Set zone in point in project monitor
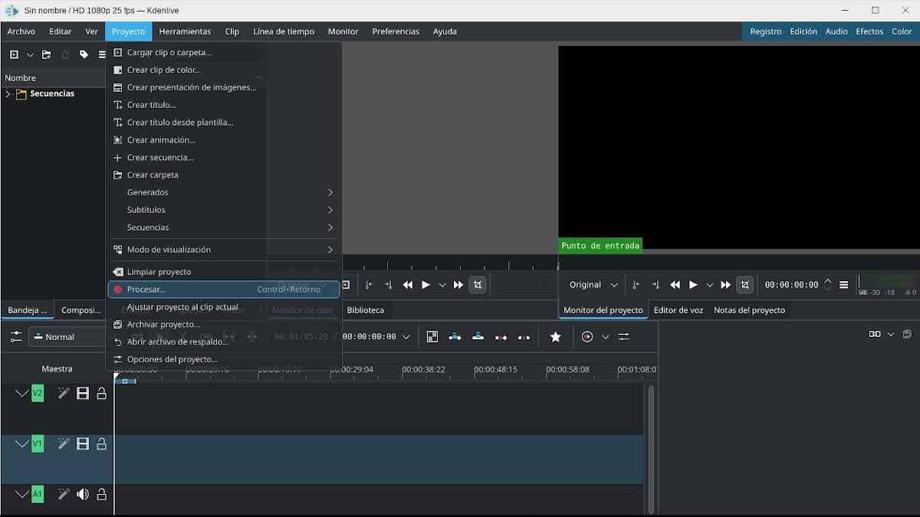 click(636, 285)
